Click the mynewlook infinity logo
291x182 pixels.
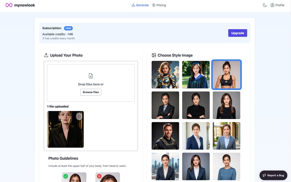(9, 5)
